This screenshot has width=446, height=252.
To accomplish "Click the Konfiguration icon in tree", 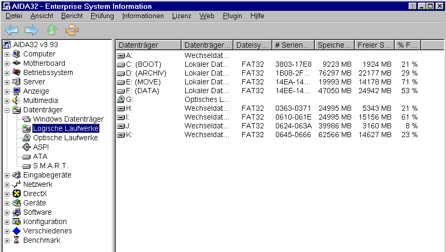I will tap(17, 221).
